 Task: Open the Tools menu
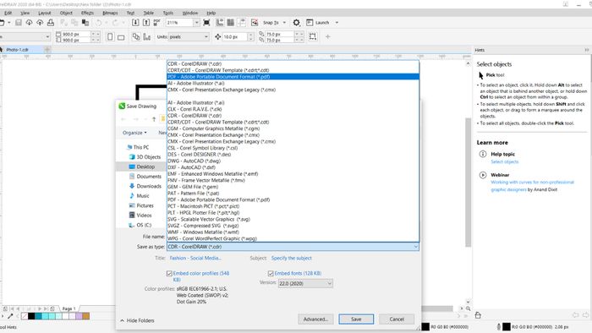(168, 13)
